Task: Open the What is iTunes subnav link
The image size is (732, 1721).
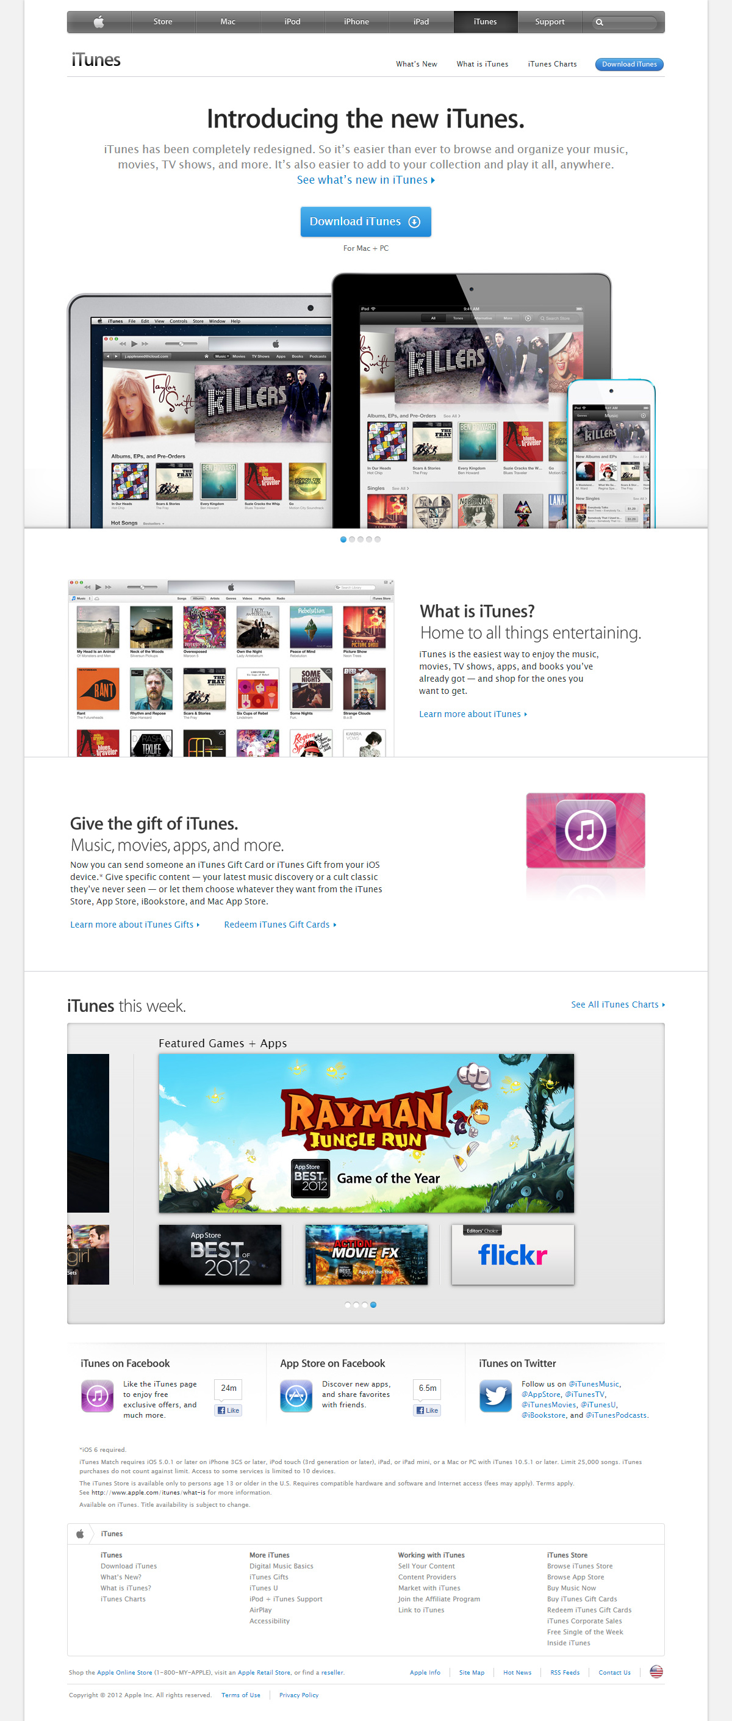Action: pos(483,64)
